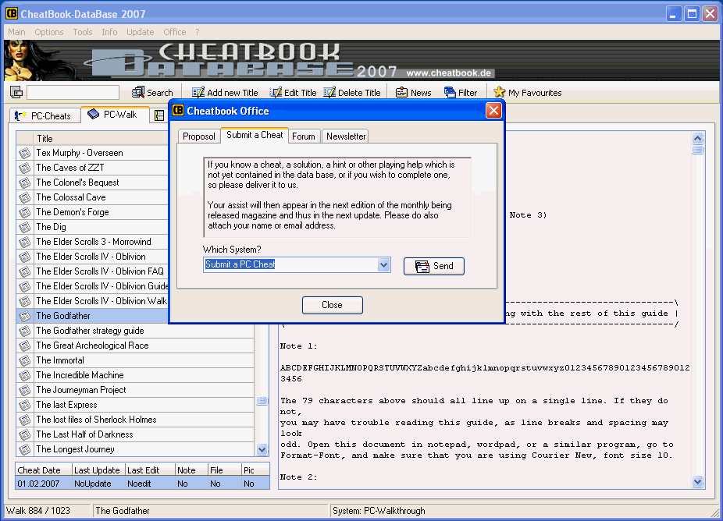Viewport: 723px width, 521px height.
Task: Open the News toolbar icon
Action: point(401,92)
